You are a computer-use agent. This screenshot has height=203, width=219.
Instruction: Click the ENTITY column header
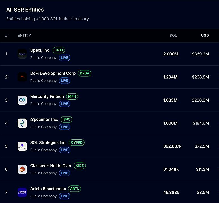pos(24,36)
